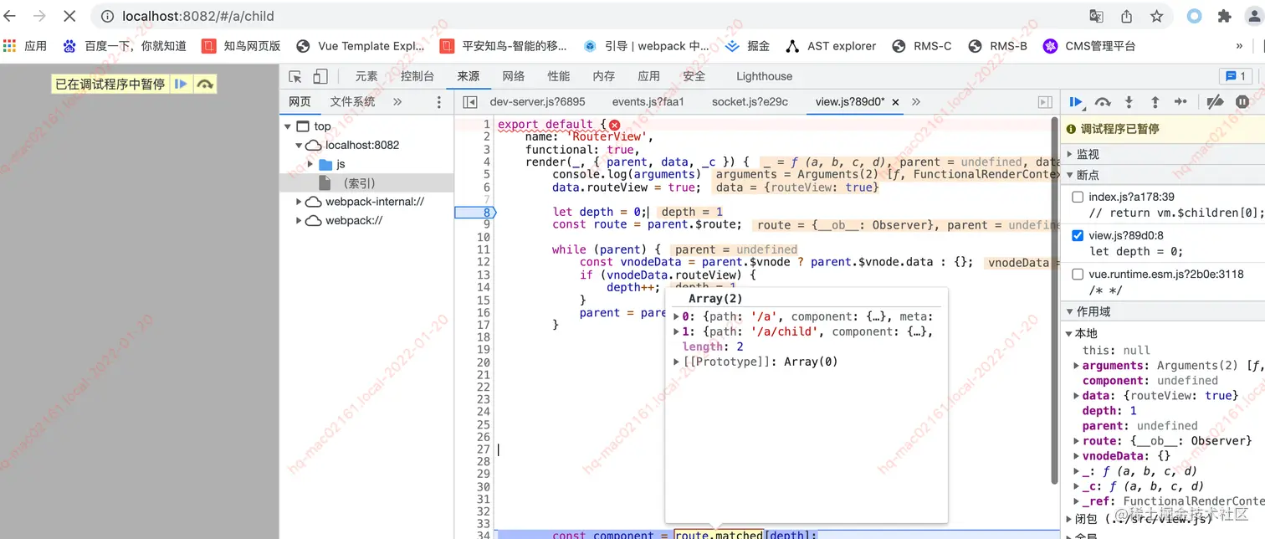Open the navigator three-dot menu
1265x539 pixels.
click(x=439, y=102)
